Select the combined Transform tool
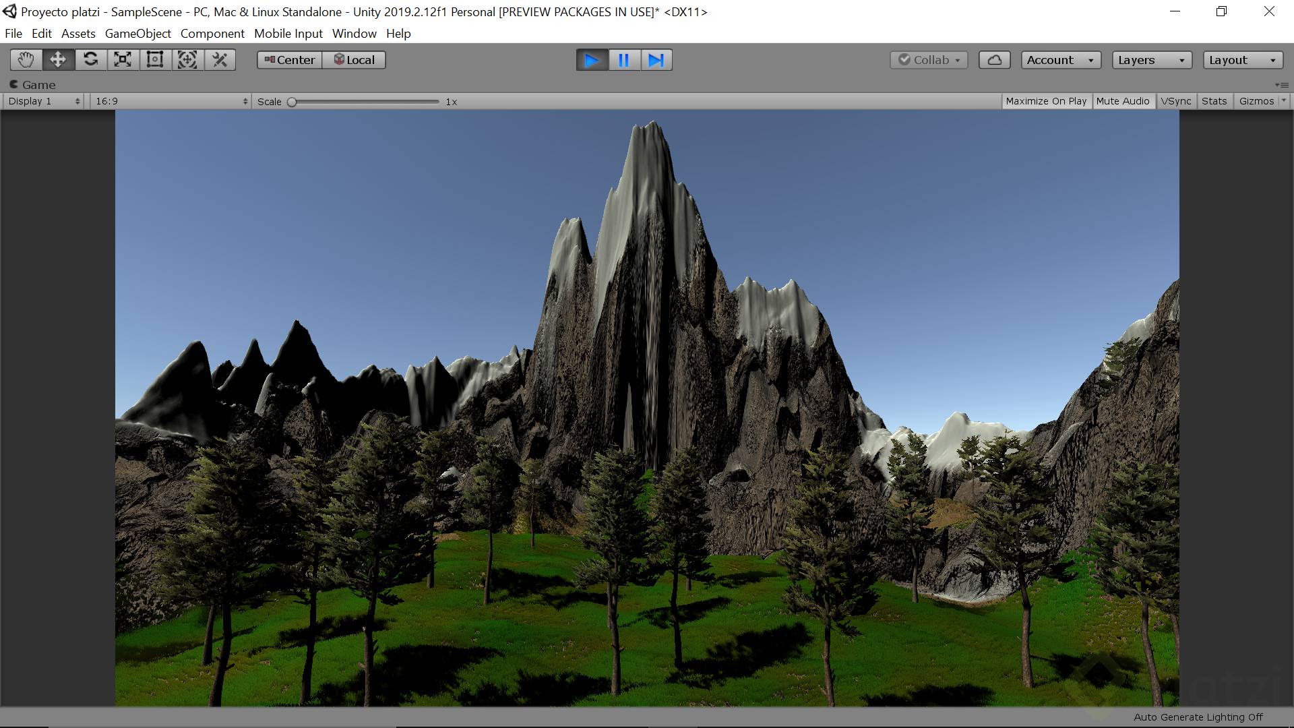Image resolution: width=1294 pixels, height=728 pixels. tap(187, 60)
